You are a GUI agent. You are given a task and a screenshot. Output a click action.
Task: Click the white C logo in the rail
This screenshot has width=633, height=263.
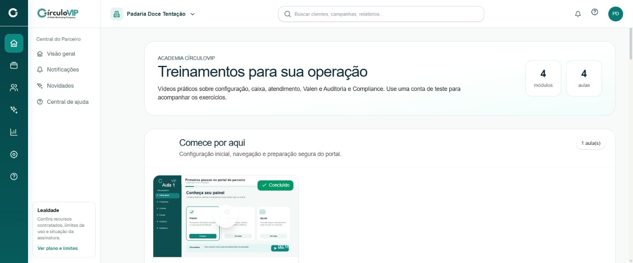click(14, 14)
